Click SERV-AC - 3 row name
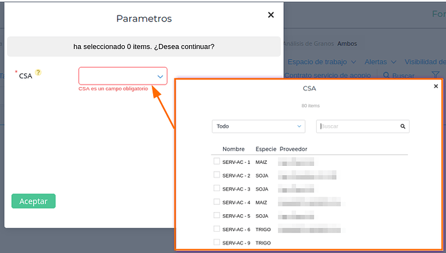The width and height of the screenshot is (446, 253). [x=236, y=189]
